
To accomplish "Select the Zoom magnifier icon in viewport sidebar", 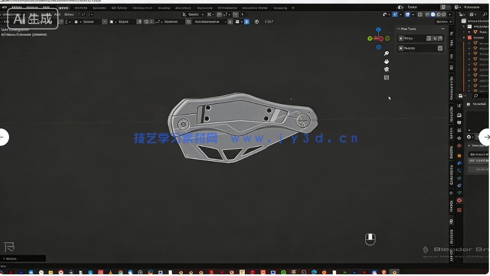I will pyautogui.click(x=386, y=53).
